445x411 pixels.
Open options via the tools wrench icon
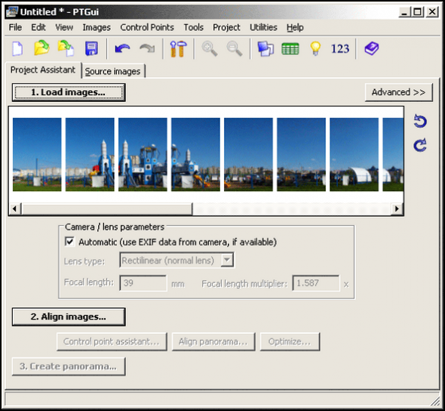tap(178, 49)
